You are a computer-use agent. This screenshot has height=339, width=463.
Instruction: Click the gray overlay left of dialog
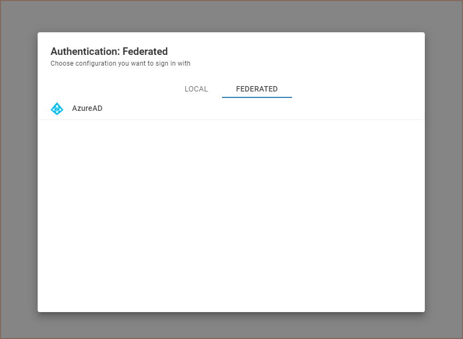pos(19,172)
